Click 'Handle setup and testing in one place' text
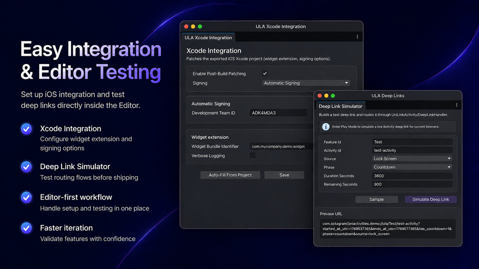 [x=95, y=208]
